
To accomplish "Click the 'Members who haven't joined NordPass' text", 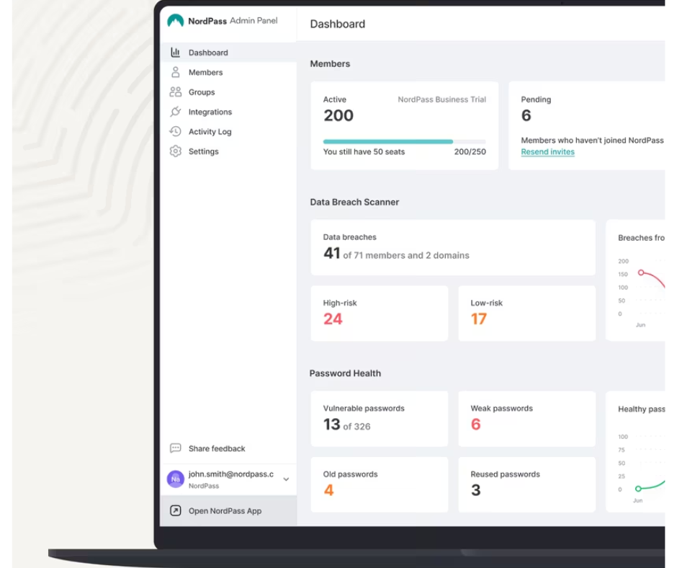I will click(592, 140).
